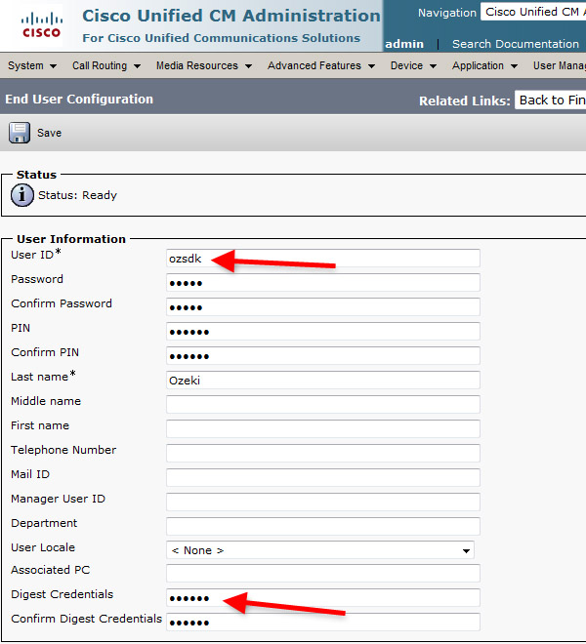Click into the PIN field

coord(323,332)
